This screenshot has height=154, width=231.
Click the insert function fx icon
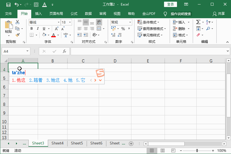(x=64, y=51)
